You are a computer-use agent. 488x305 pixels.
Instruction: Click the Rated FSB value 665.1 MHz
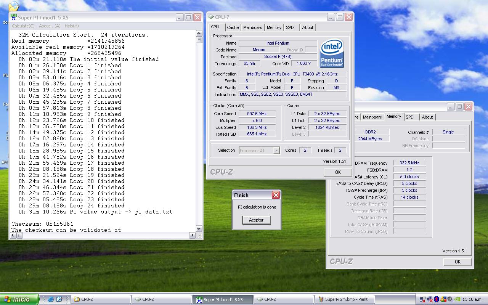click(x=257, y=134)
